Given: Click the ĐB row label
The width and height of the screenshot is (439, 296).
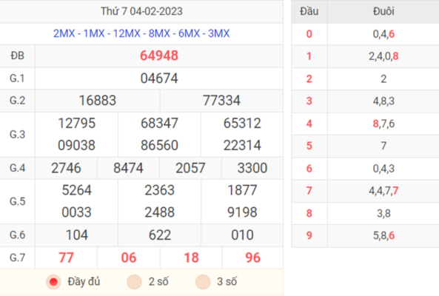Looking at the screenshot, I should [17, 55].
